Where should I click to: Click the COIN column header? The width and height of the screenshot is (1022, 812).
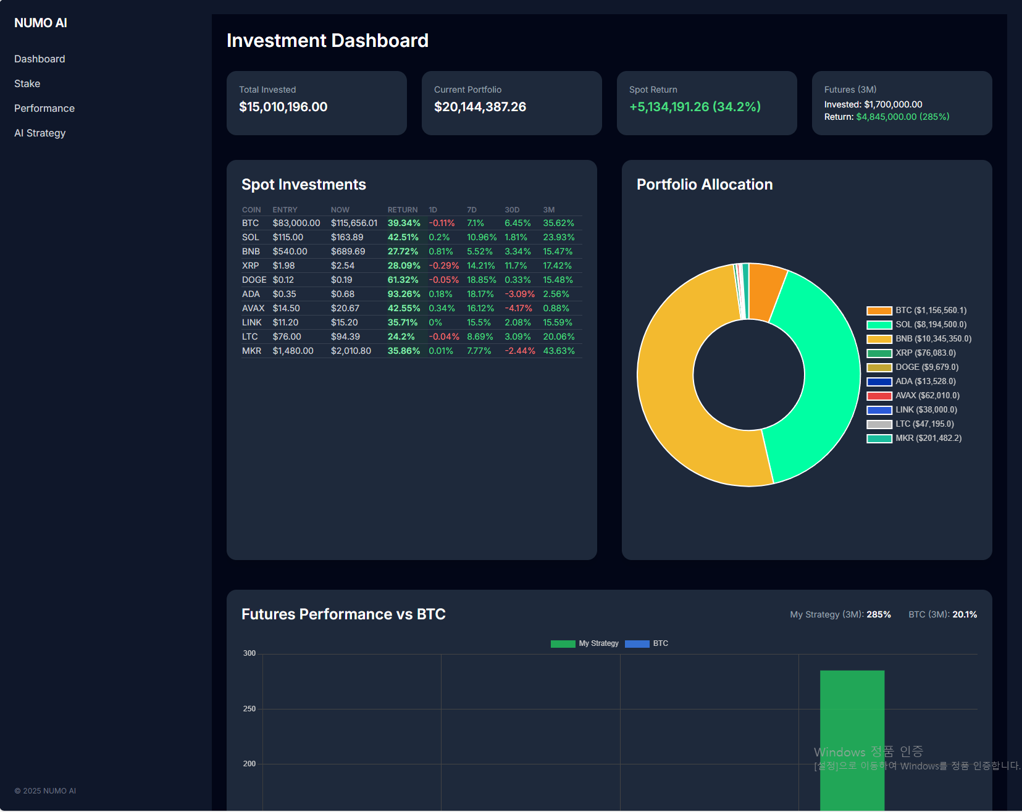(251, 210)
